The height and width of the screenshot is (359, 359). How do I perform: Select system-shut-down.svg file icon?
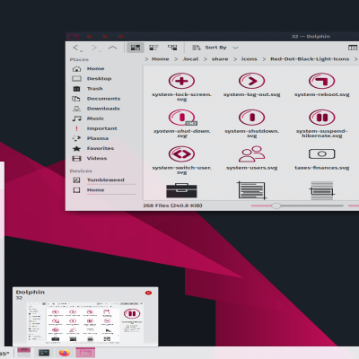[181, 118]
